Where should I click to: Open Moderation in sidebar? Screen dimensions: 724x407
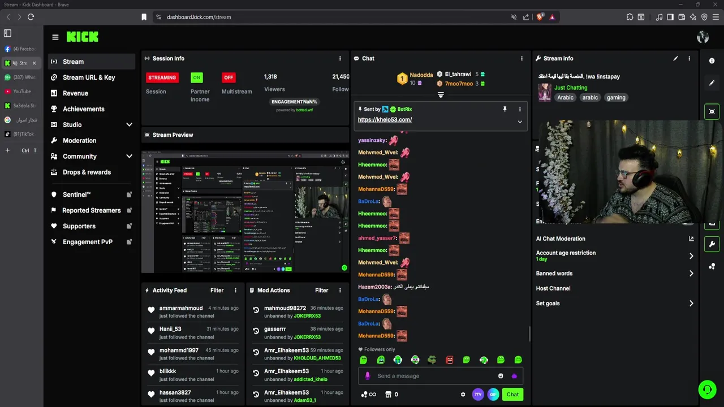click(91, 140)
